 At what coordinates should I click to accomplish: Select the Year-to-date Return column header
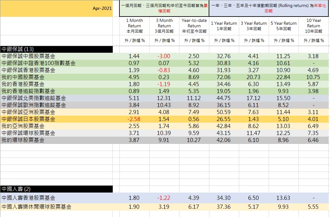click(x=194, y=26)
